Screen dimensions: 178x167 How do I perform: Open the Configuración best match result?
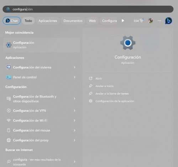coord(42,45)
